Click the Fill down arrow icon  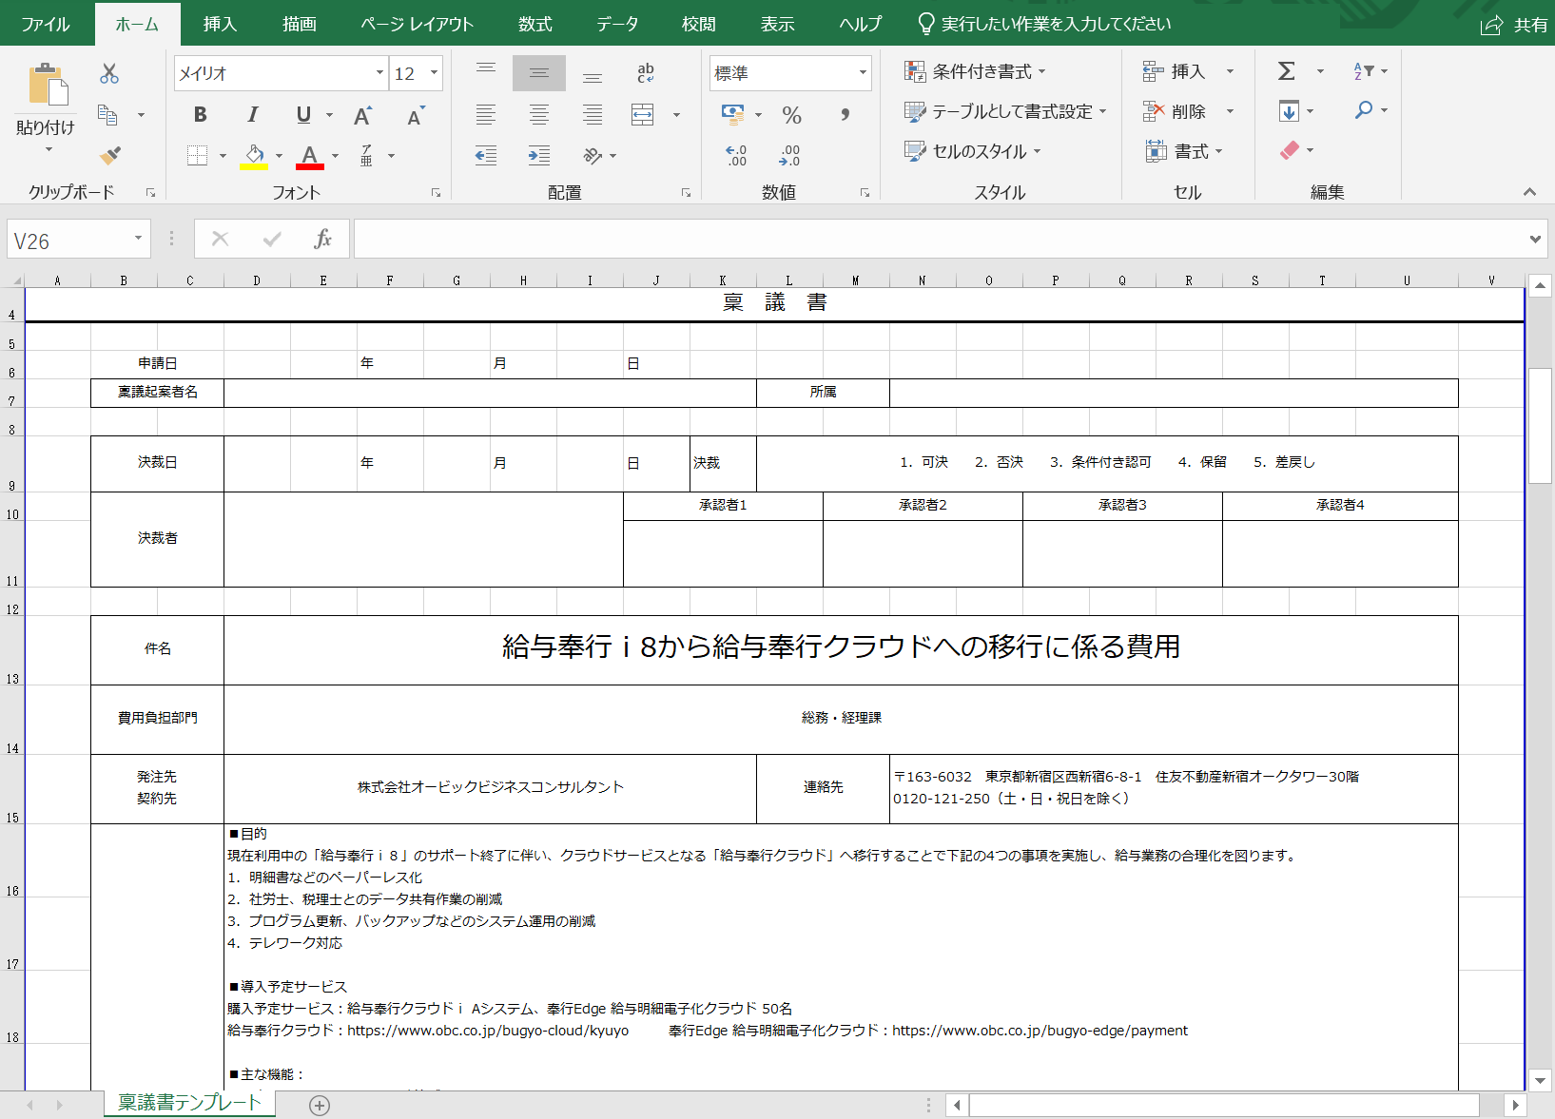[x=1289, y=111]
